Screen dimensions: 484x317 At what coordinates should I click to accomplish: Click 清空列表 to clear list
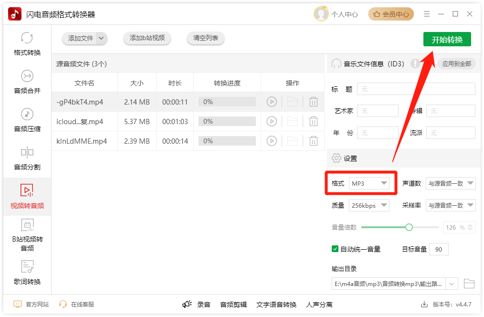pos(206,38)
